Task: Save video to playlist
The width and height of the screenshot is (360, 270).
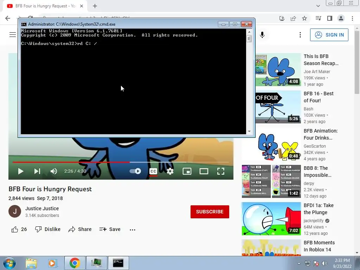Action: click(x=110, y=229)
